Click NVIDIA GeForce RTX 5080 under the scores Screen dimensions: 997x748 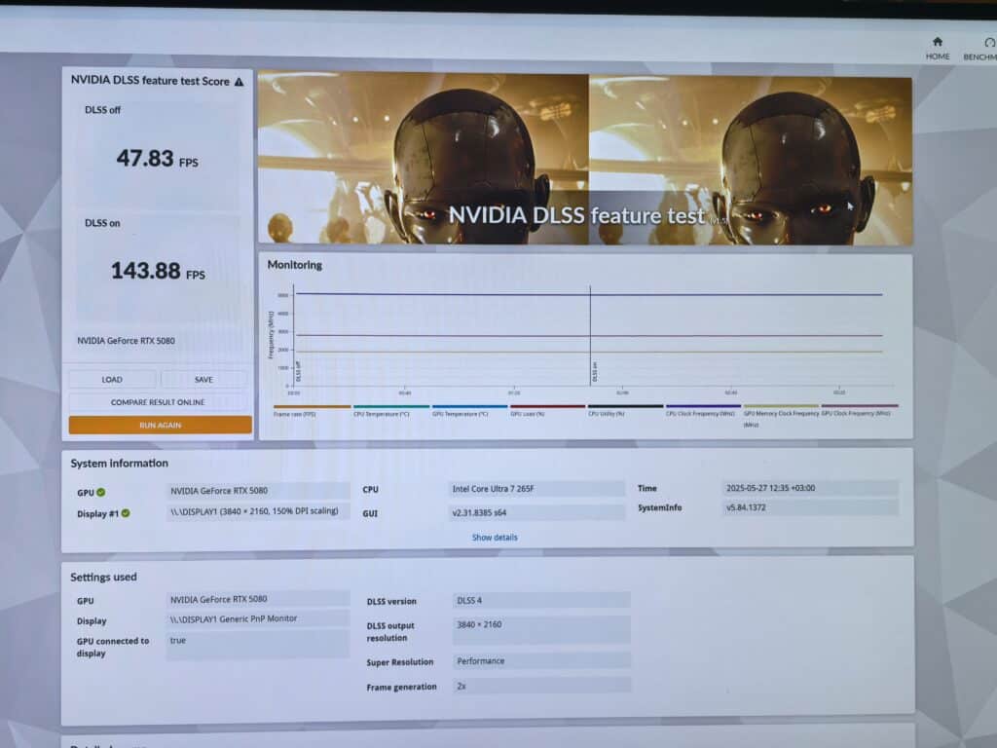click(x=126, y=341)
